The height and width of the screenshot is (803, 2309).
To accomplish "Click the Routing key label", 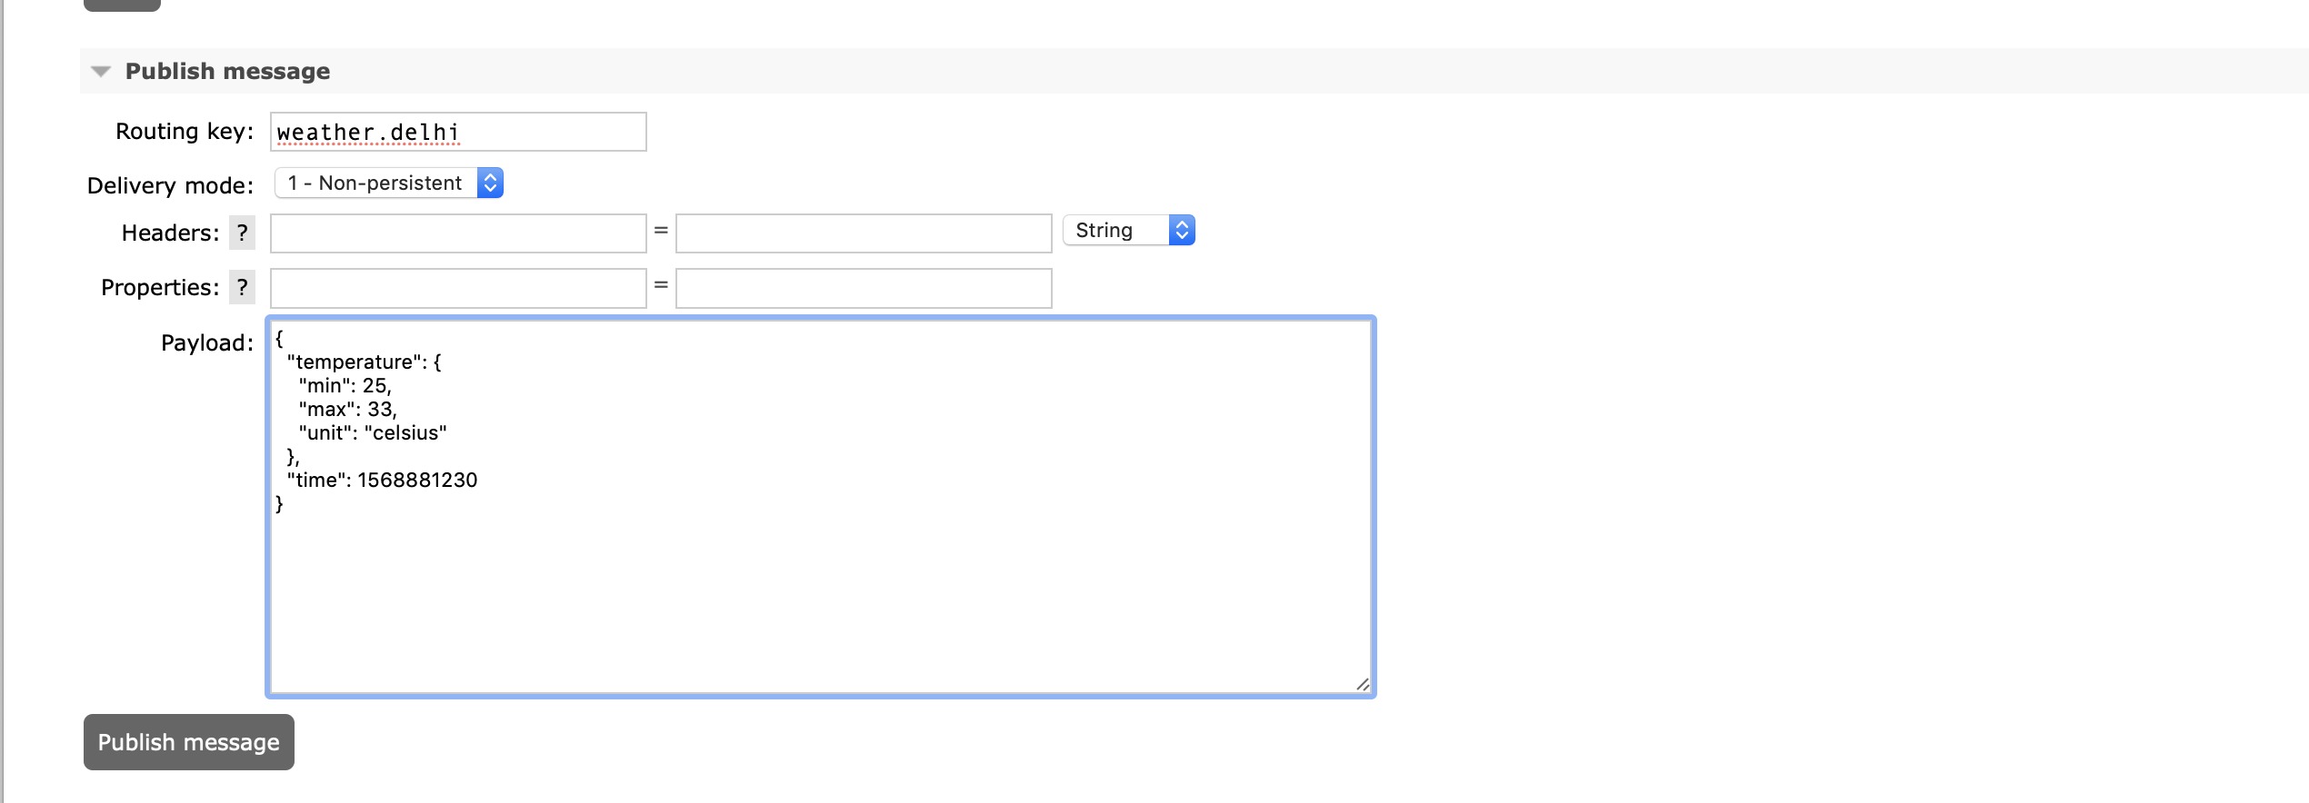I will click(x=185, y=132).
